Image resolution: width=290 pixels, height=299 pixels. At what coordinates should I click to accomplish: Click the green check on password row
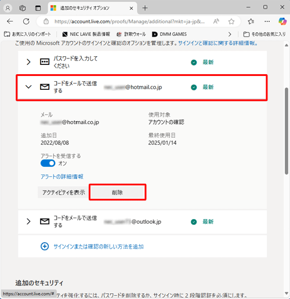(194, 63)
